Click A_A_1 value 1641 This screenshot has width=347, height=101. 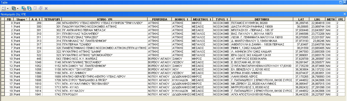coord(36,94)
